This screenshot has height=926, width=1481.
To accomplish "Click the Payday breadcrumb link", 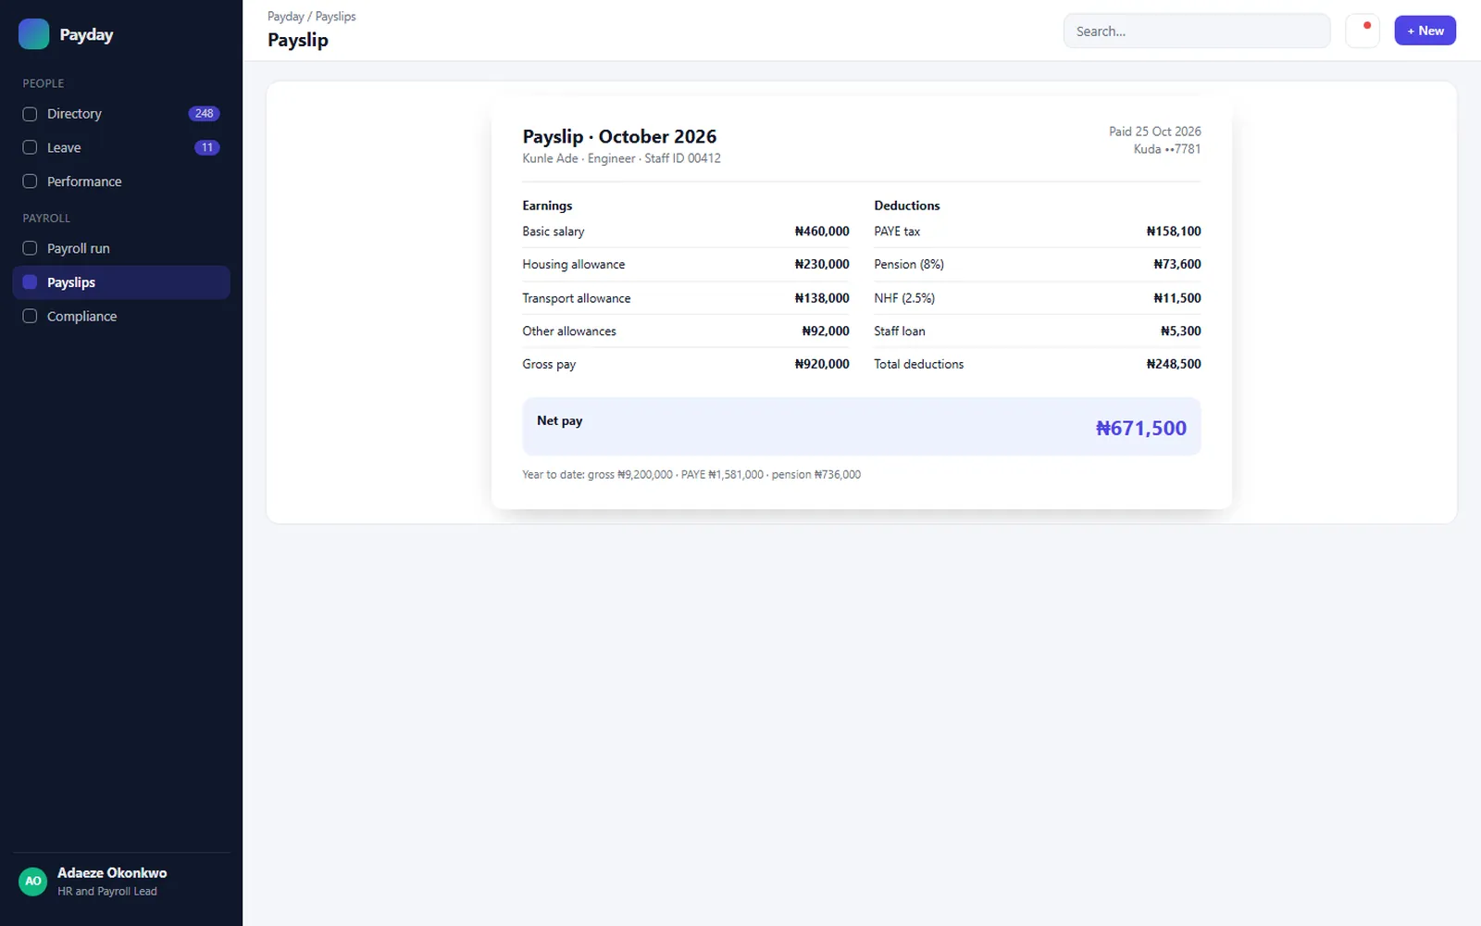I will 285,17.
